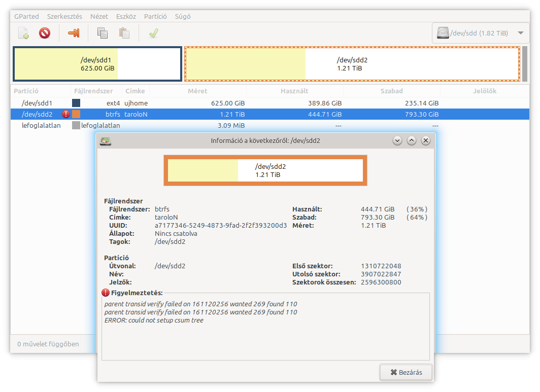Click the copy partition toolbar icon
This screenshot has width=540, height=392.
103,33
